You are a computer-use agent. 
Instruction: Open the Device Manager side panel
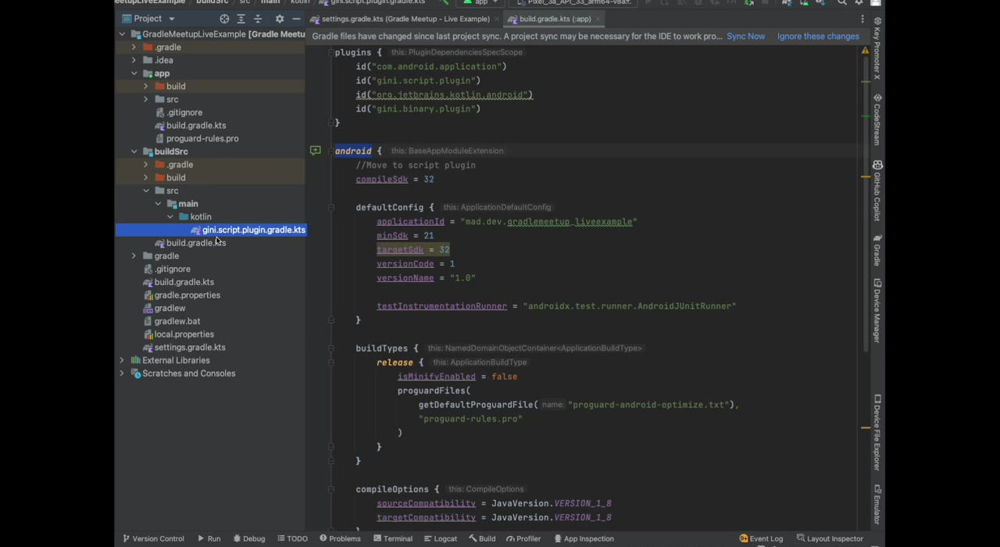(877, 311)
